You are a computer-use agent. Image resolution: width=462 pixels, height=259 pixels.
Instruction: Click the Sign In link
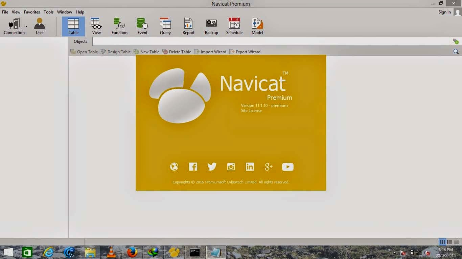444,12
